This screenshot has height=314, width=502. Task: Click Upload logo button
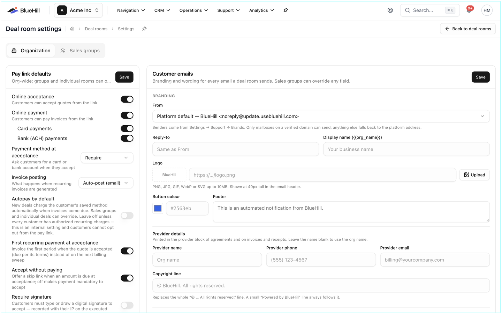pyautogui.click(x=474, y=175)
